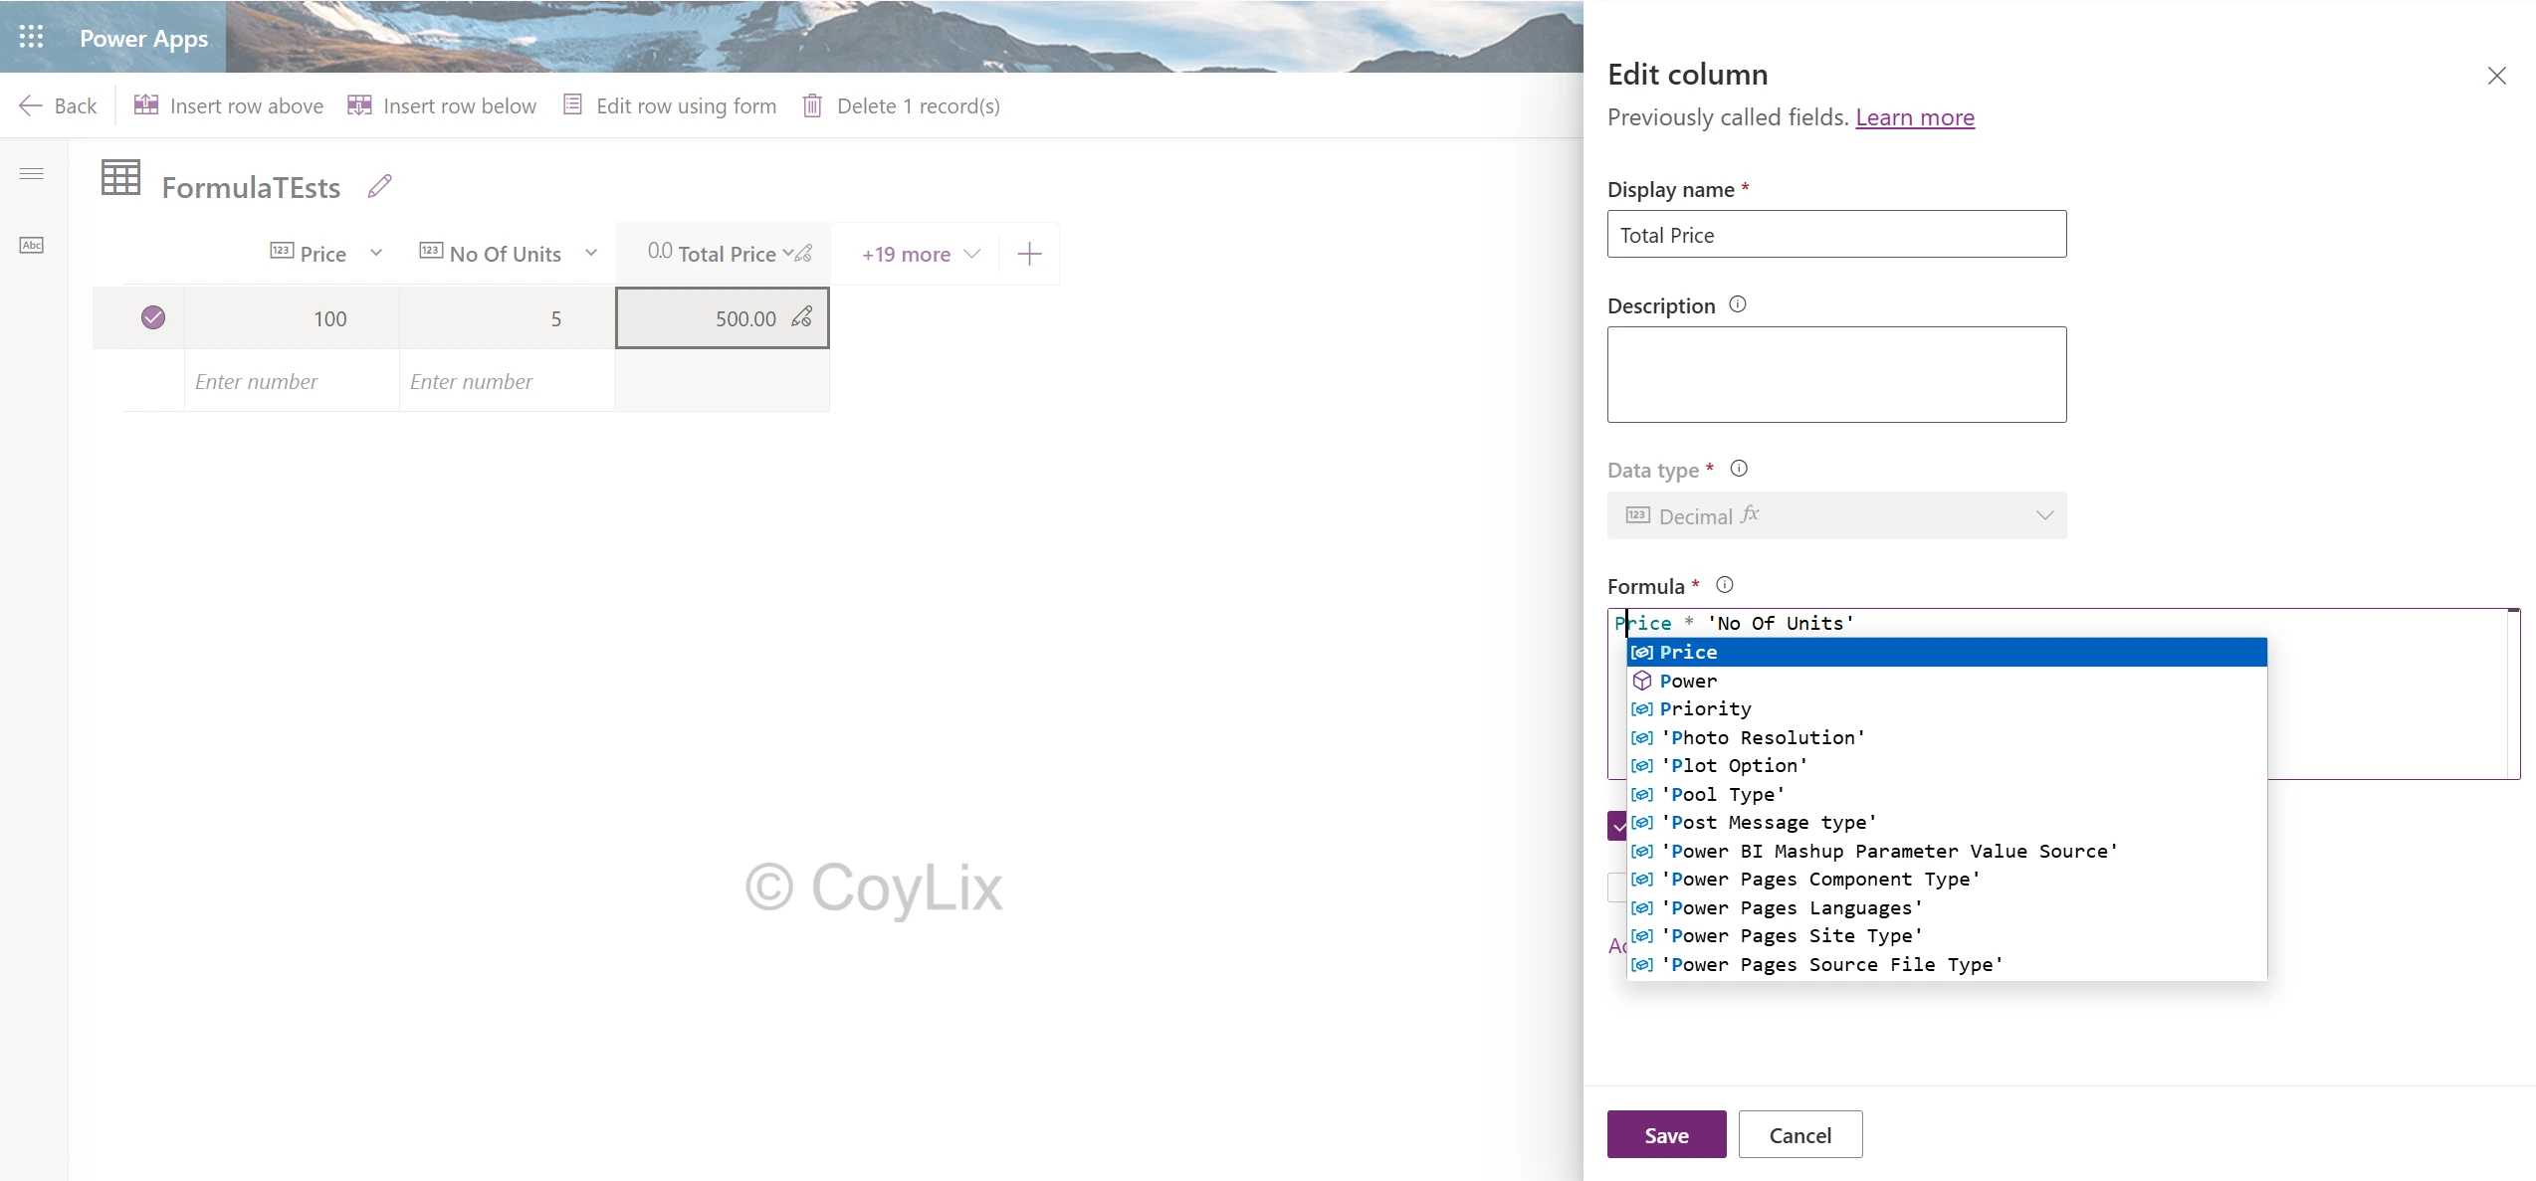
Task: Toggle the hamburger navigation menu
Action: (x=32, y=174)
